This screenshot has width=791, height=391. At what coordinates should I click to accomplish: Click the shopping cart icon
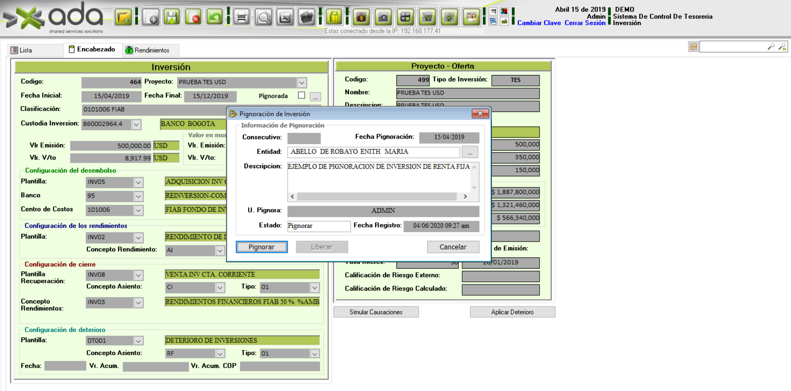(428, 17)
